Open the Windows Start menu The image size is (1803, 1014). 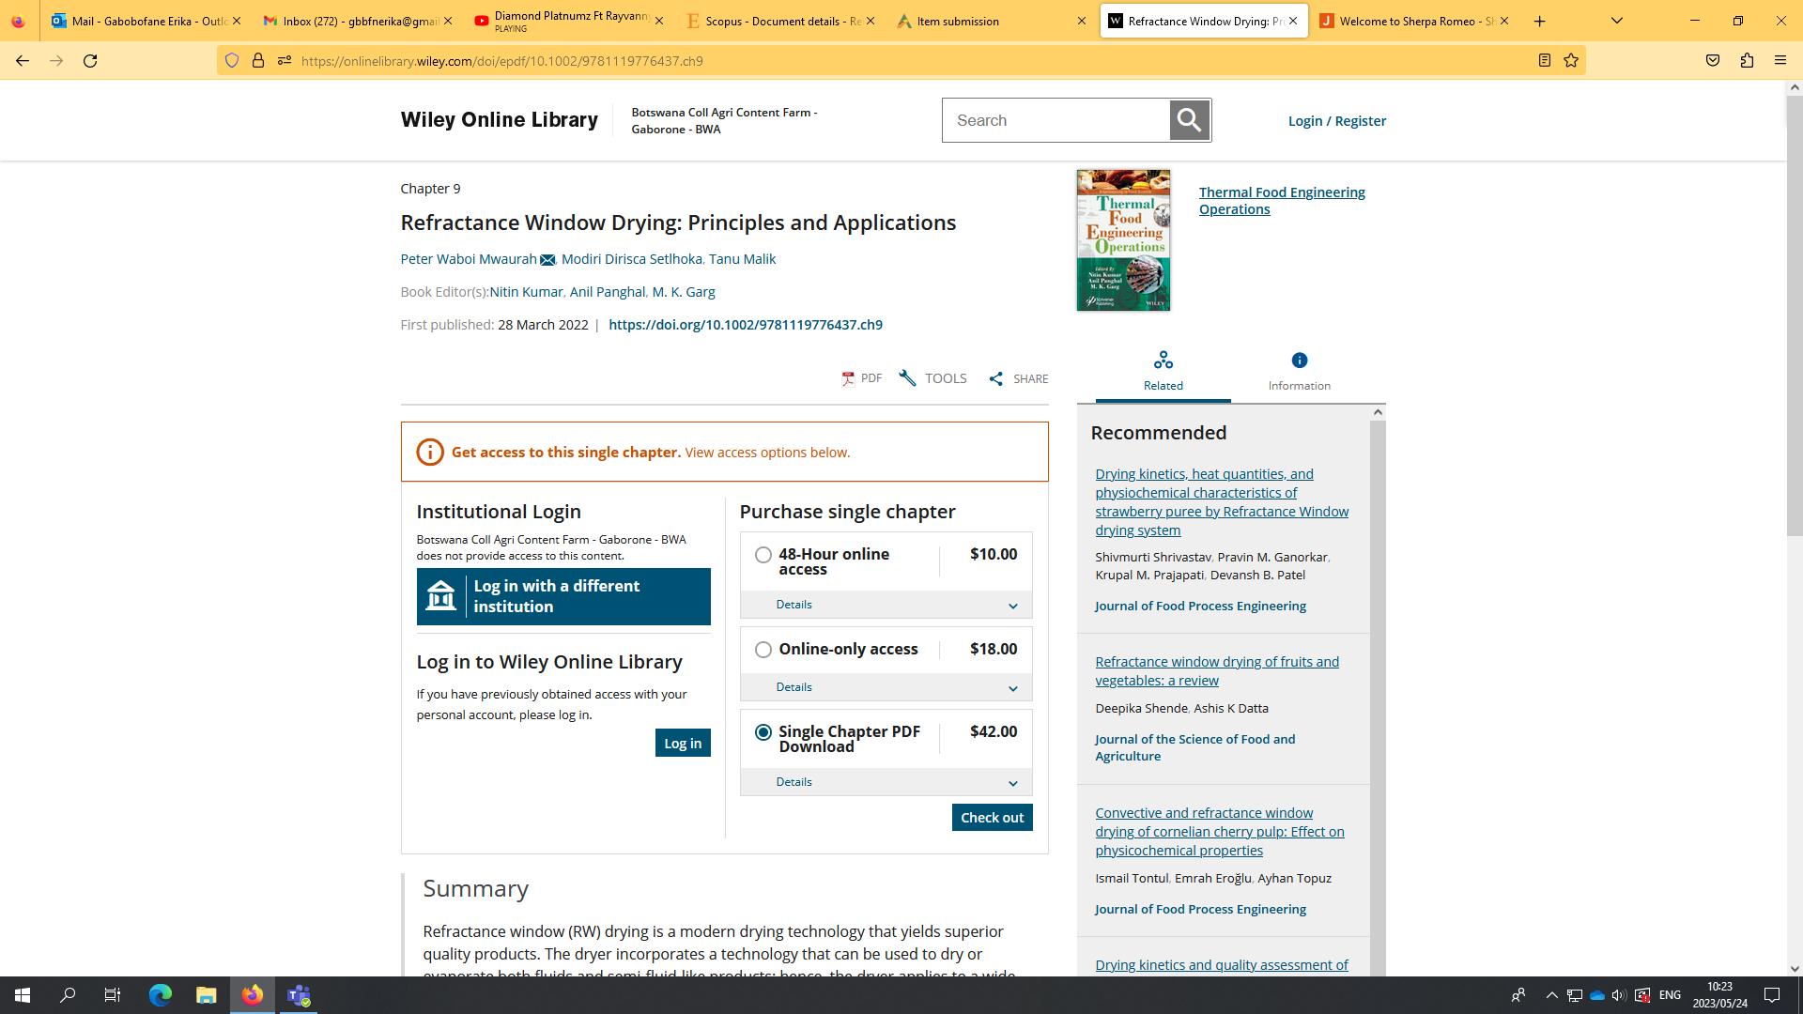click(23, 995)
